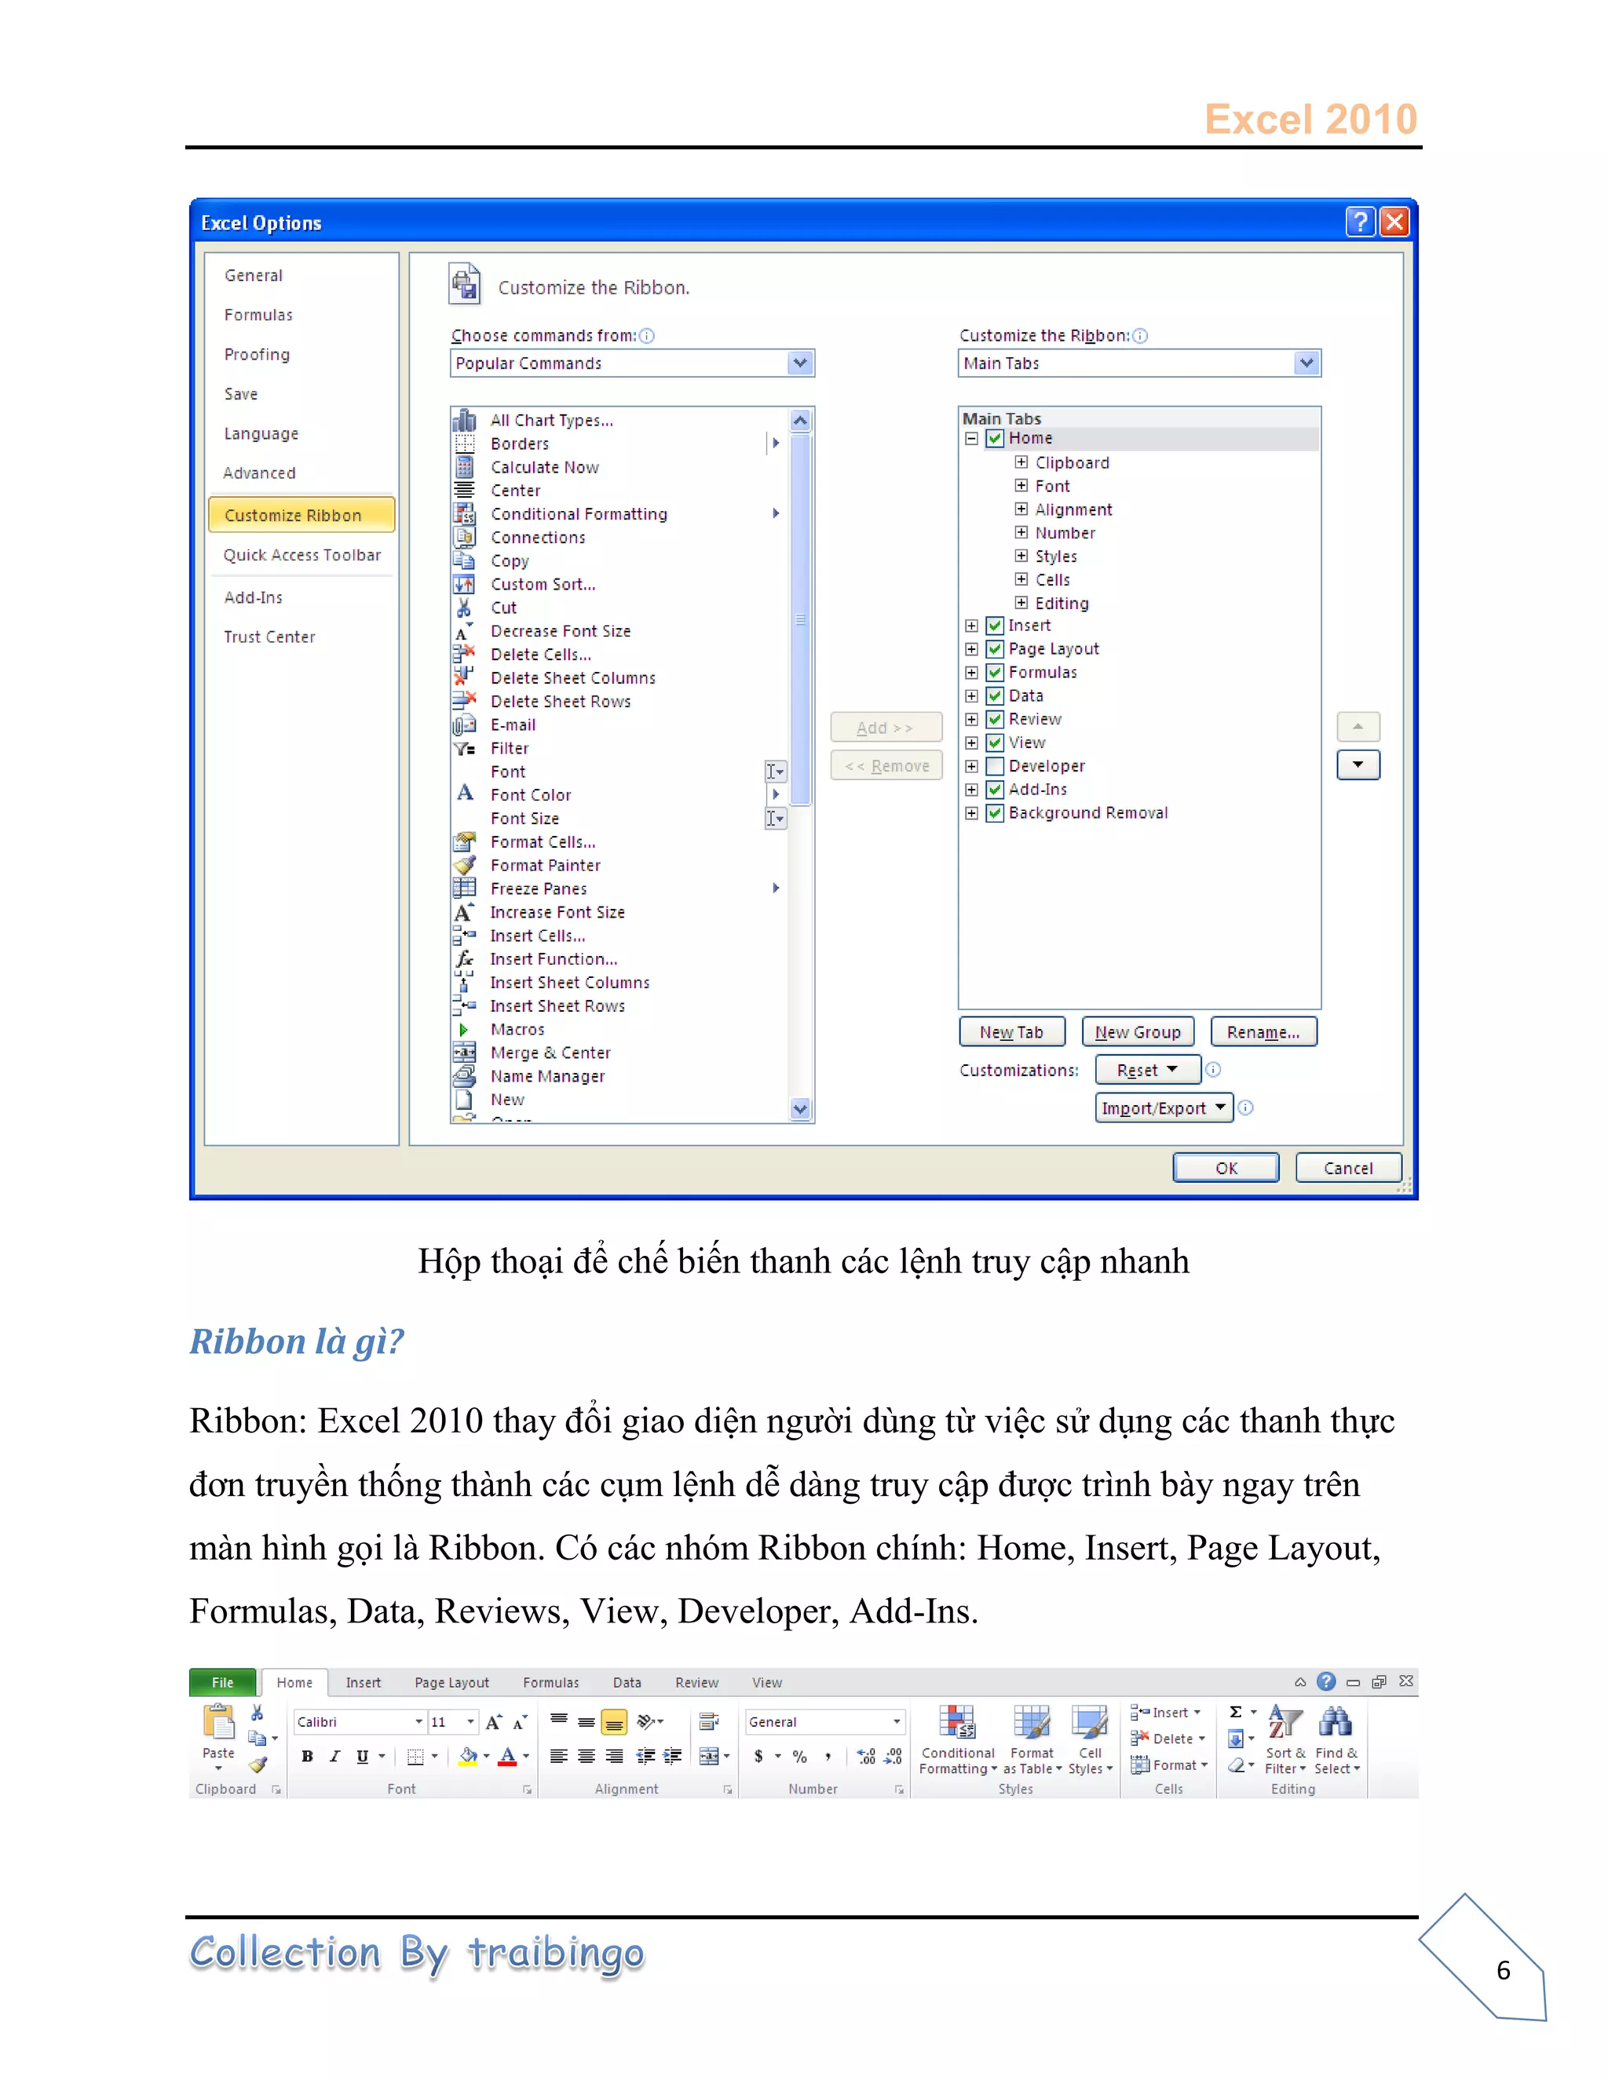
Task: Select Trust Center in sidebar
Action: pos(269,637)
